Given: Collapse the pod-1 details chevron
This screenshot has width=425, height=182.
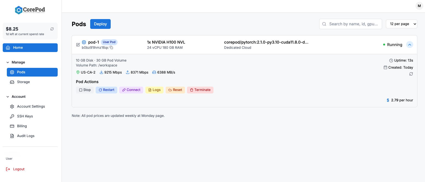Looking at the screenshot, I should tap(409, 45).
